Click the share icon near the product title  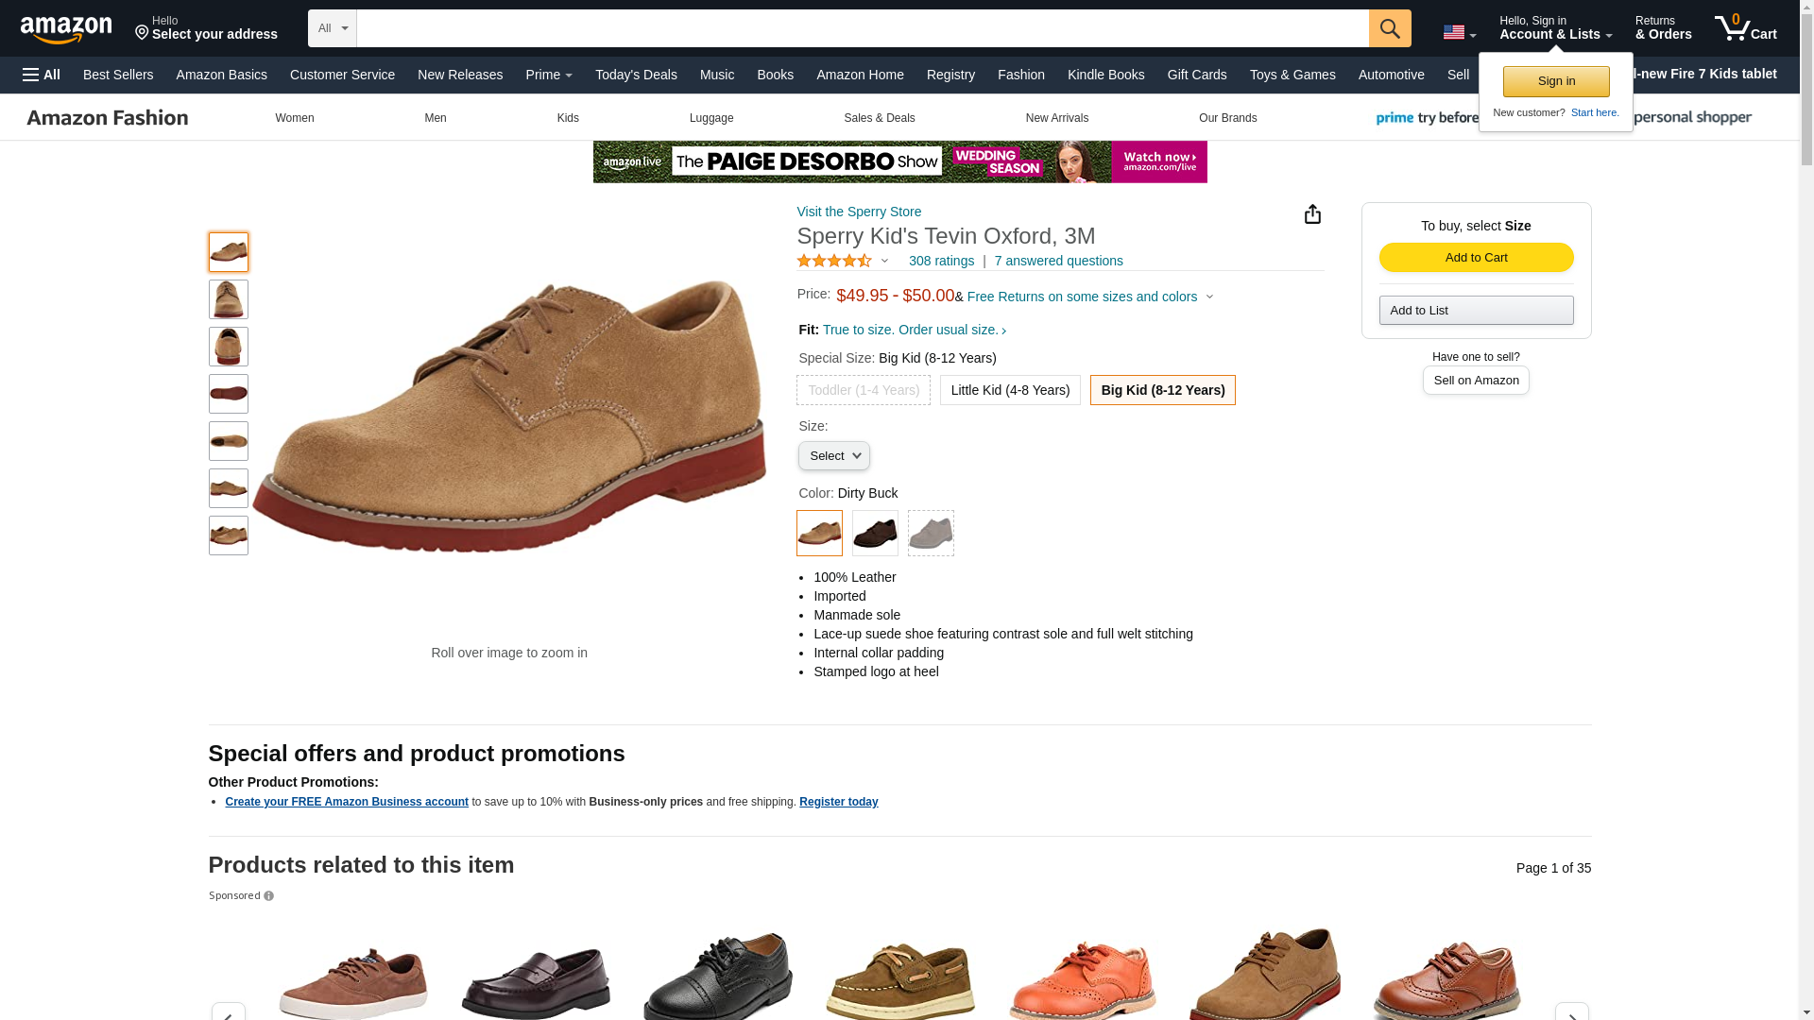point(1312,214)
